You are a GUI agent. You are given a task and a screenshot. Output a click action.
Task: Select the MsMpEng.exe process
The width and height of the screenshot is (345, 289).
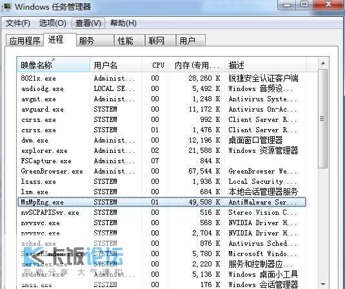tap(161, 202)
